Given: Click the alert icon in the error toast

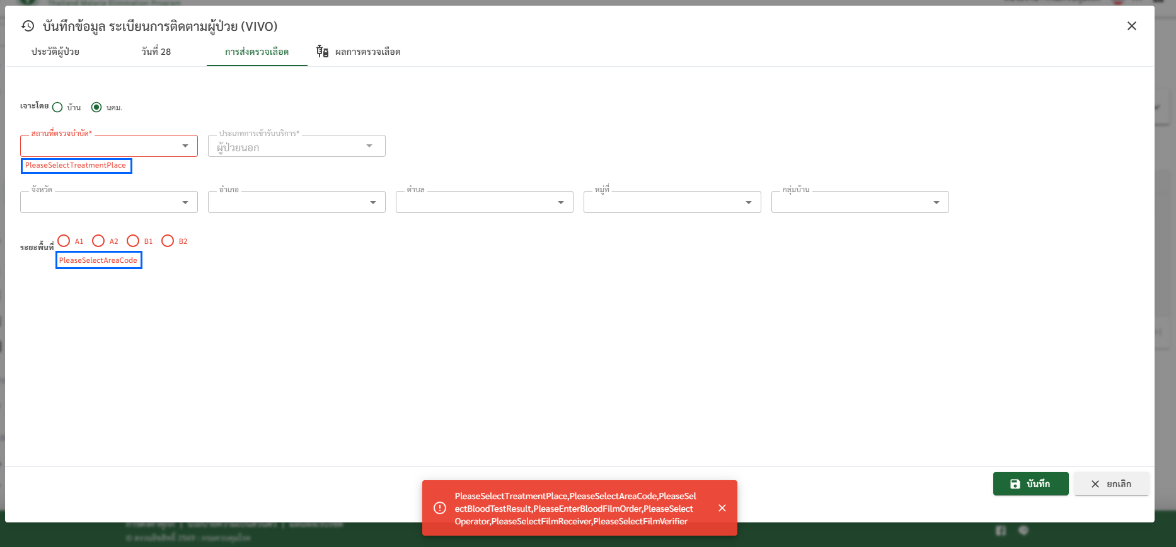Looking at the screenshot, I should [440, 508].
